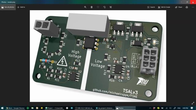Restore down the Photos window
Viewport: 196px width, 110px height.
click(187, 2)
